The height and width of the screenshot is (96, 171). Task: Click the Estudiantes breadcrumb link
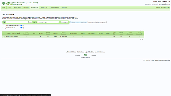coord(9,10)
